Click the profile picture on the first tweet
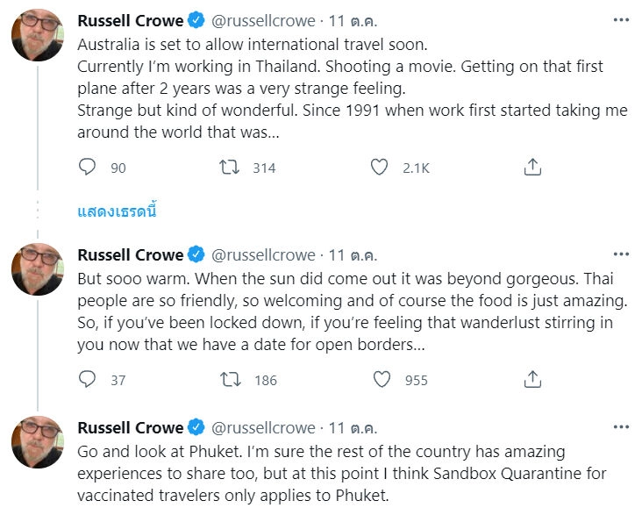 tap(37, 38)
